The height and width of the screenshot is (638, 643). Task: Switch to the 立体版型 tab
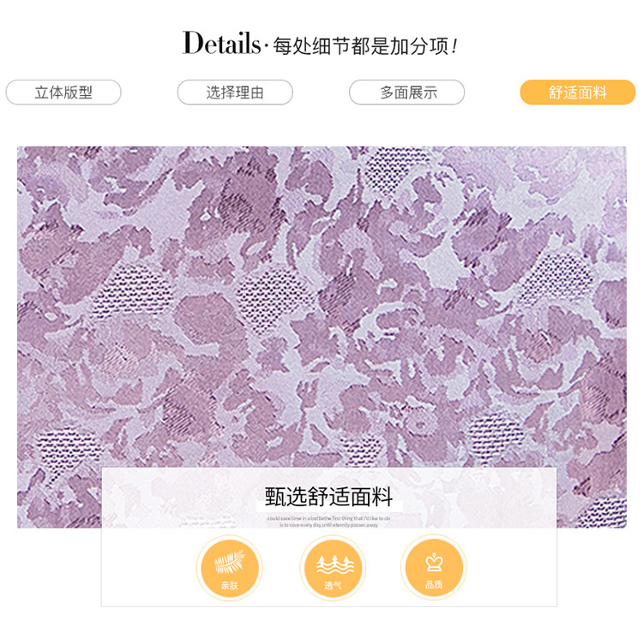pos(63,92)
